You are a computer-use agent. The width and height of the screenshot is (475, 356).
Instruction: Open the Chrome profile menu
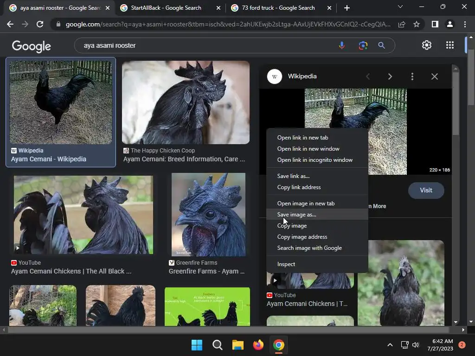pos(450,24)
